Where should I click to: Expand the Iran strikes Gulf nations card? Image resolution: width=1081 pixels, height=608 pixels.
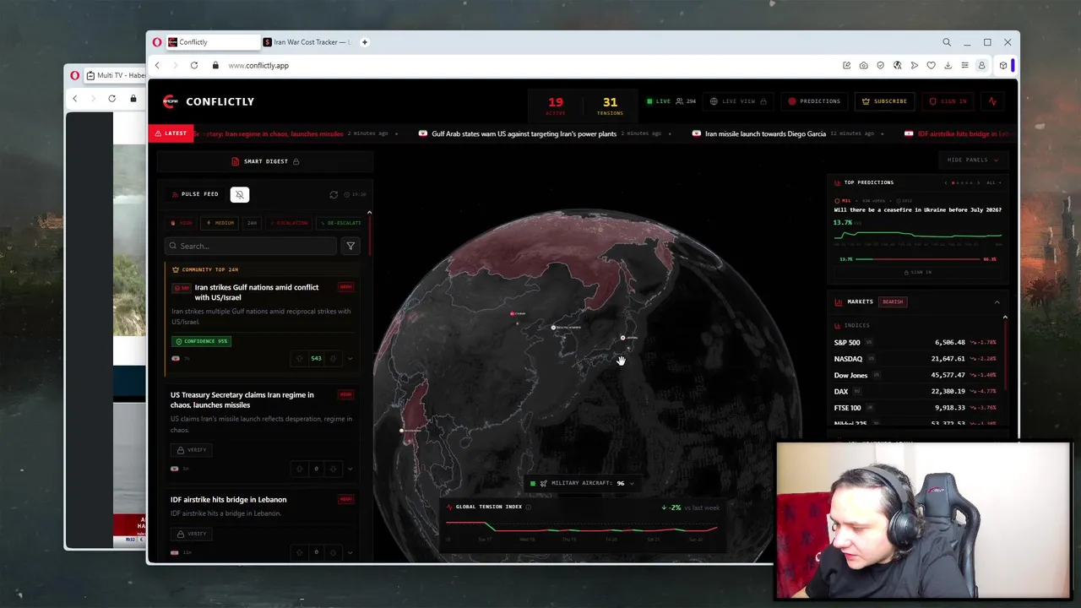[350, 358]
